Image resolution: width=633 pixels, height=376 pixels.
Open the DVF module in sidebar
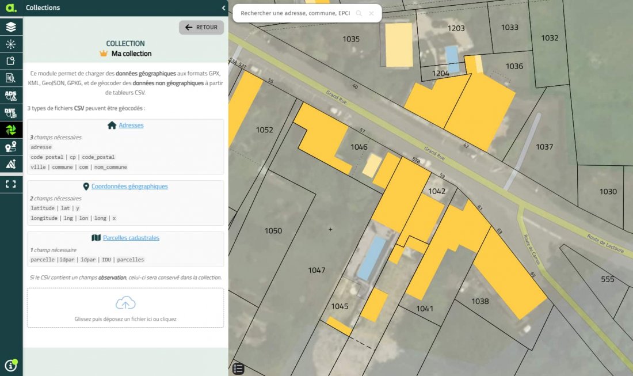point(11,113)
